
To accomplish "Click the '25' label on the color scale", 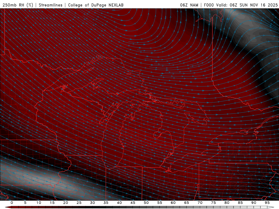I will [79, 203].
